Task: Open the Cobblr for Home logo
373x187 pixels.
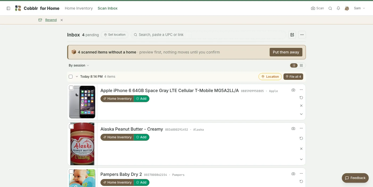Action: click(x=37, y=8)
